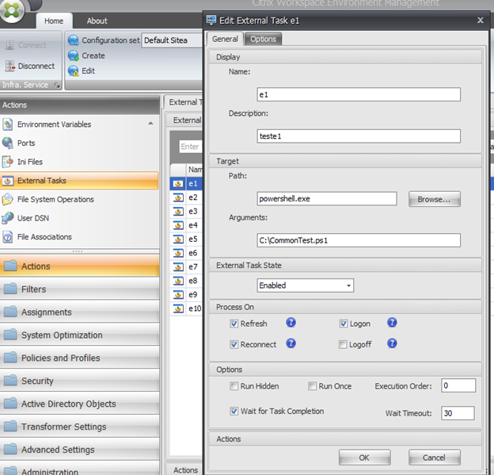The width and height of the screenshot is (494, 475).
Task: Open User DSN item icon
Action: click(8, 218)
